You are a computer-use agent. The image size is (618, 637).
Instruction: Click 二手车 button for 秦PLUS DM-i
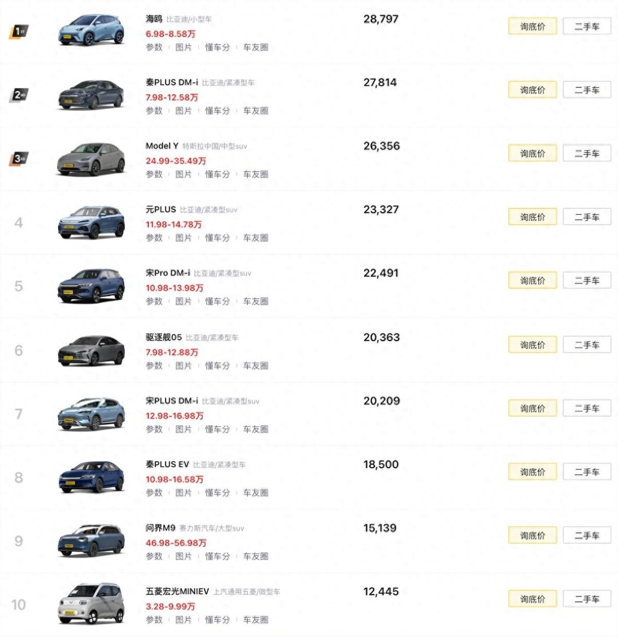click(x=587, y=90)
